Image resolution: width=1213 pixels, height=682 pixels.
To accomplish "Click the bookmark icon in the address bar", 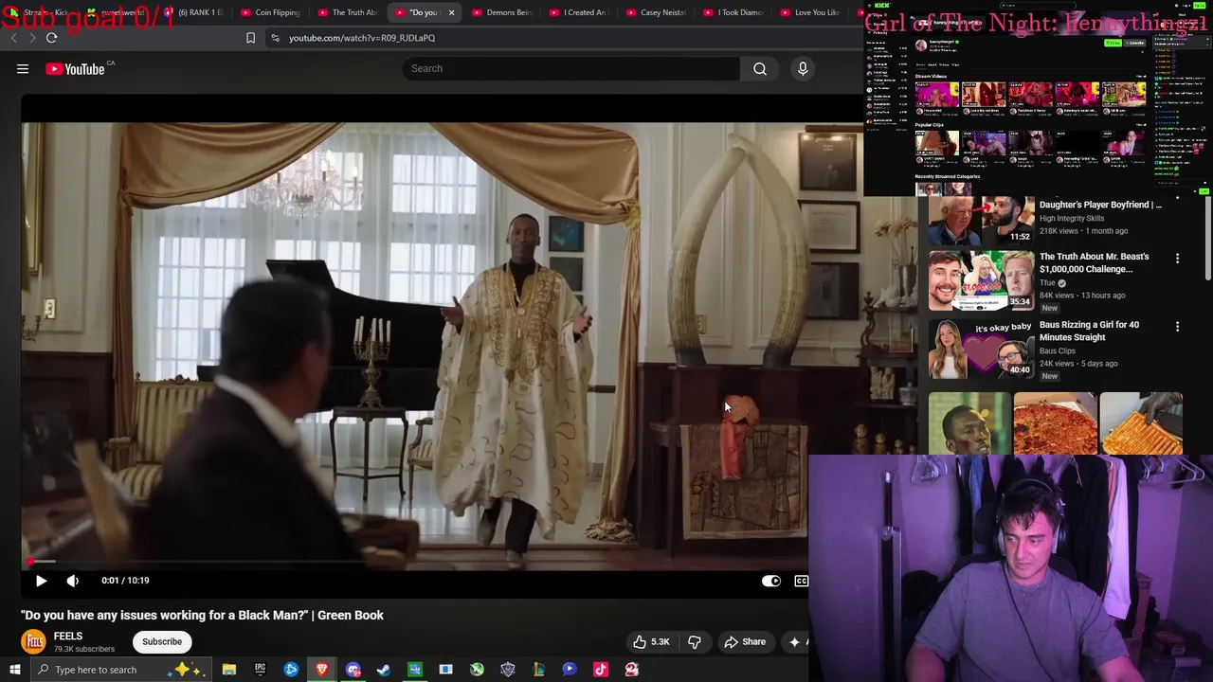I will coord(250,38).
